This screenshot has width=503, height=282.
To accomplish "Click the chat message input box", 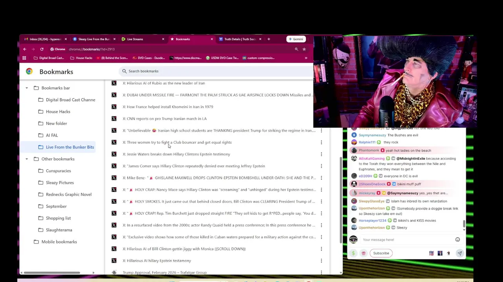I will click(x=407, y=240).
